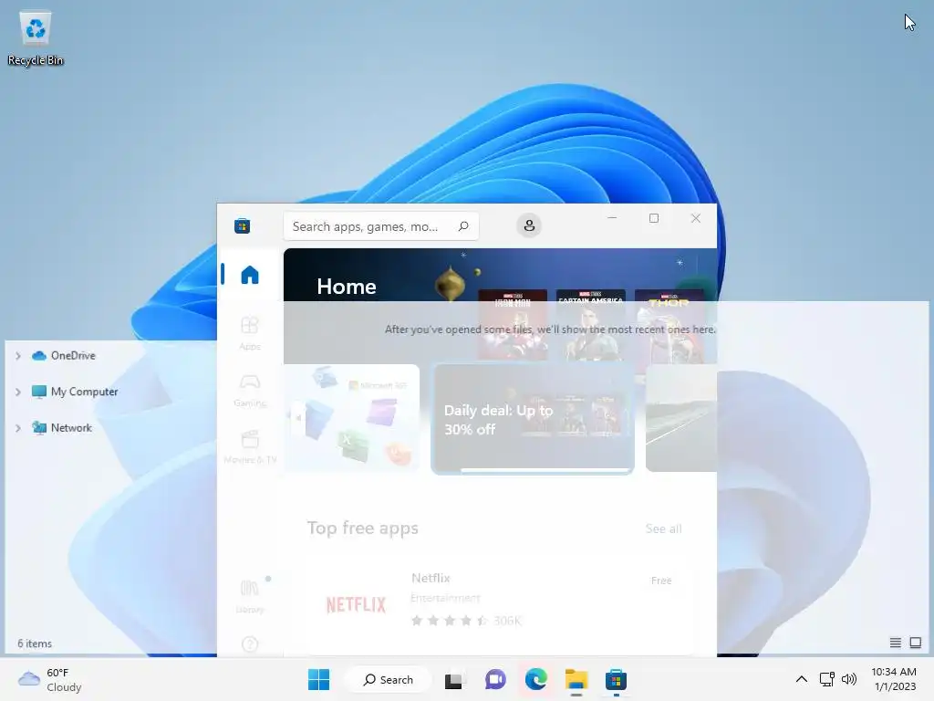Open the Home tab in Microsoft Store sidebar
934x701 pixels.
(250, 275)
